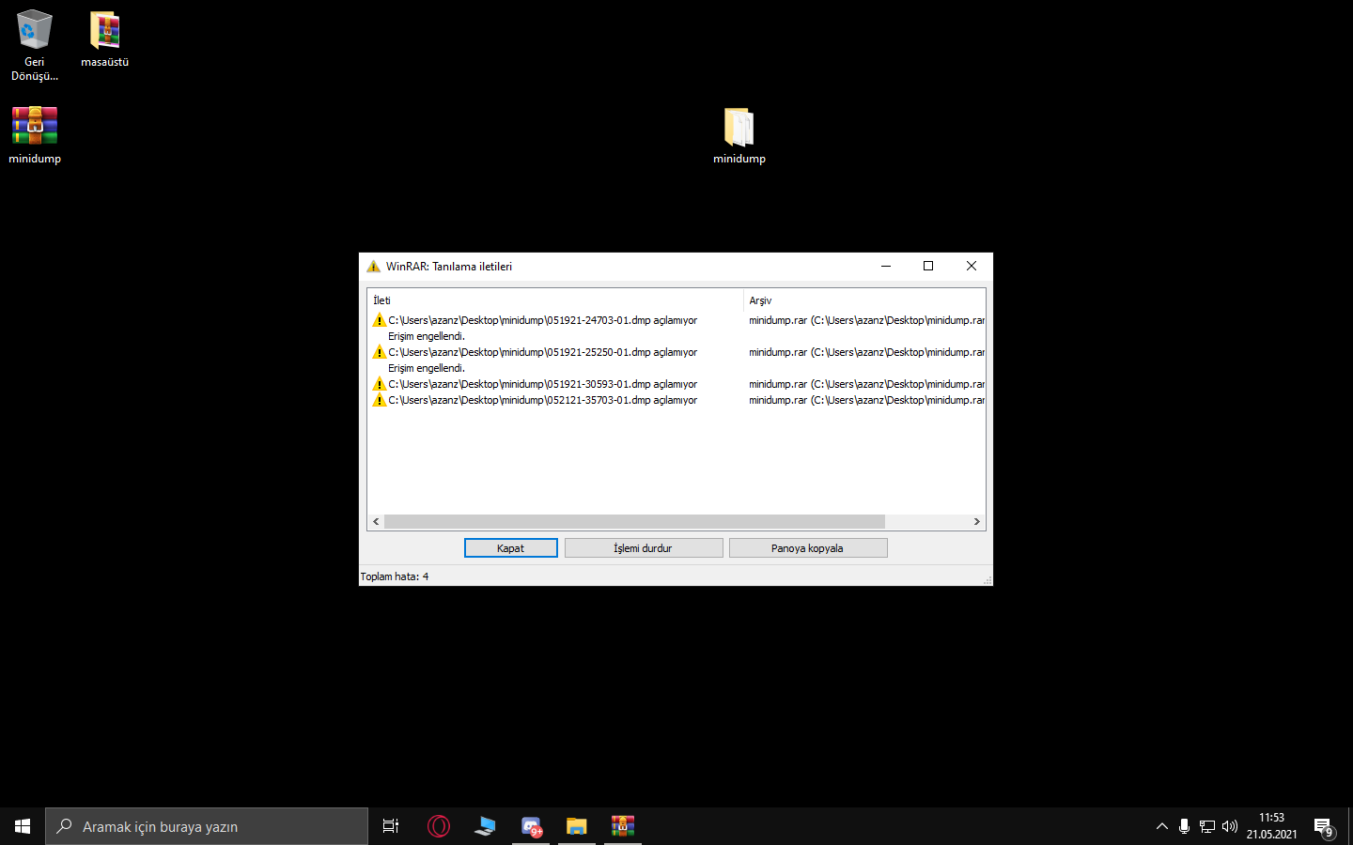This screenshot has width=1353, height=845.
Task: Select the masaüstü archive folder icon
Action: coord(104,39)
